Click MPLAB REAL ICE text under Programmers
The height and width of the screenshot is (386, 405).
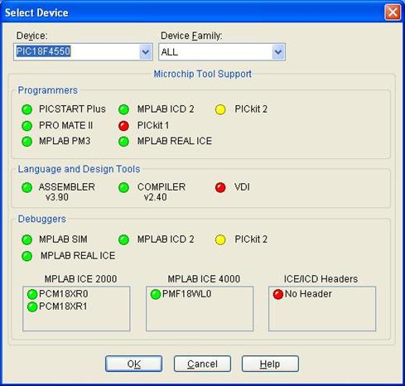175,141
